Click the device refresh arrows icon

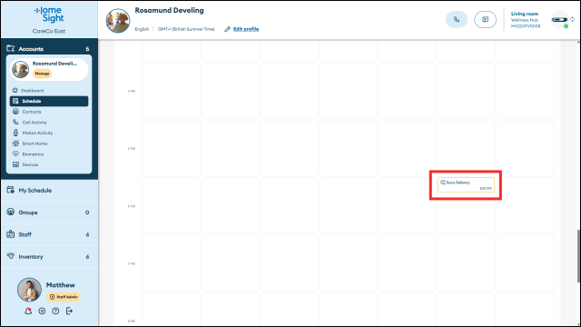coord(573,19)
